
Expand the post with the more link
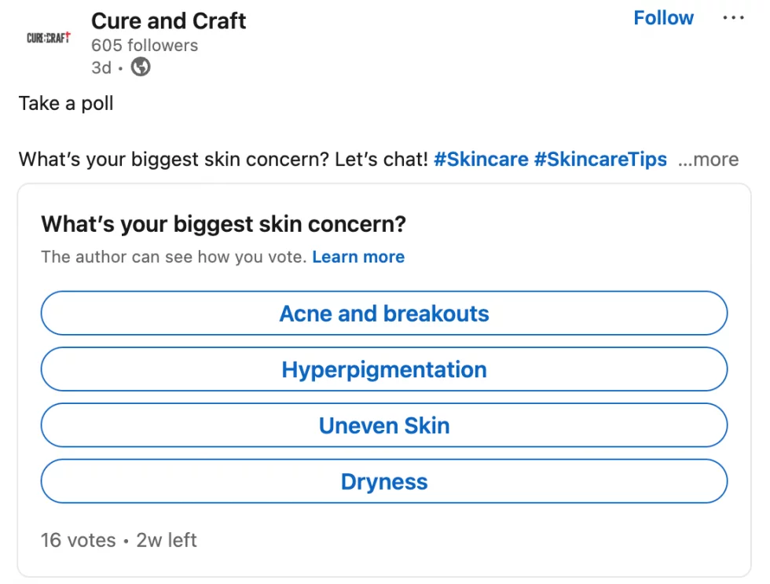pyautogui.click(x=708, y=160)
